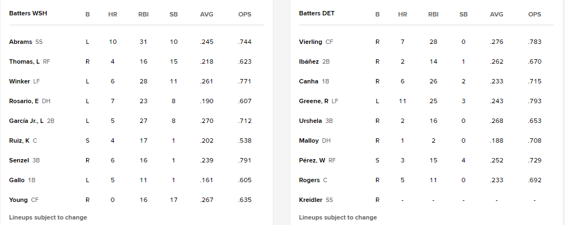Select Rosario, E in WSH lineup
Image resolution: width=565 pixels, height=225 pixels.
click(x=24, y=101)
